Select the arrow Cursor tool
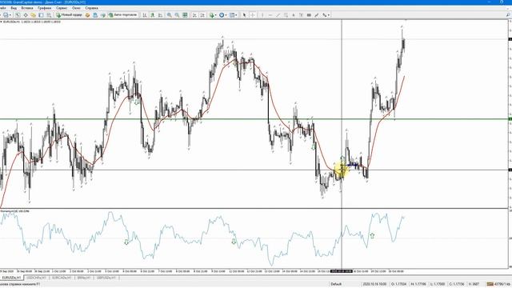The height and width of the screenshot is (288, 512). (x=244, y=15)
